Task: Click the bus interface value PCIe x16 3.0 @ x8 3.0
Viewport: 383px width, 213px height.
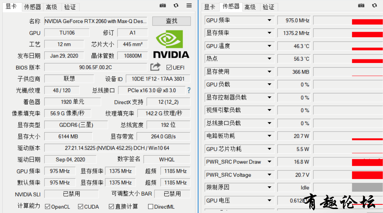Action: [x=152, y=90]
